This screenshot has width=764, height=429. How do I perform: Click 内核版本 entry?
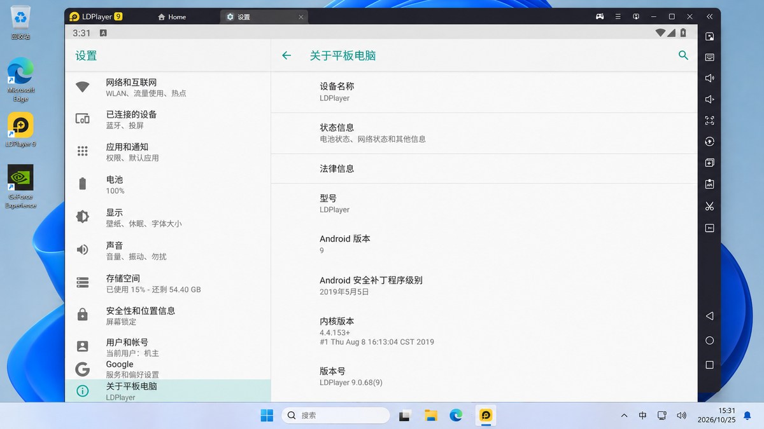click(x=484, y=331)
